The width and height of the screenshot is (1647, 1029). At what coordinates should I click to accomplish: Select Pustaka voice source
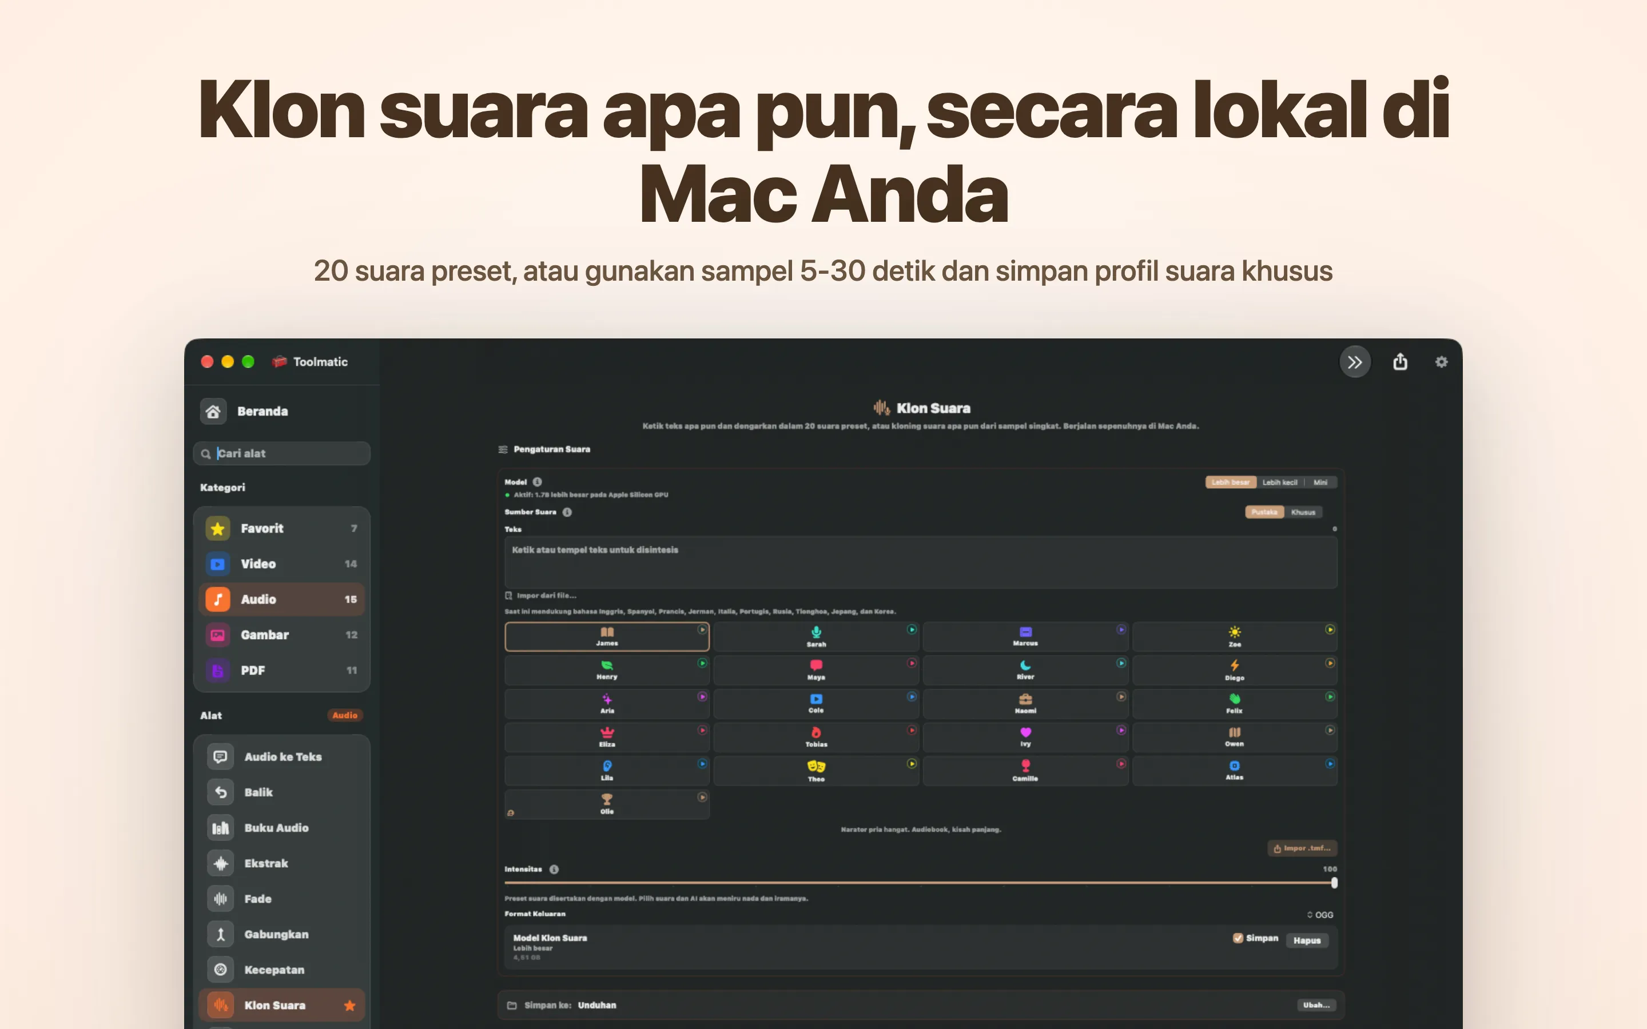pos(1264,512)
